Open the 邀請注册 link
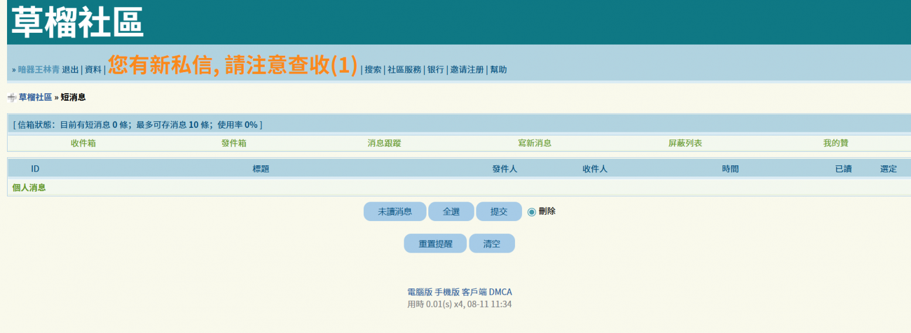 point(467,70)
